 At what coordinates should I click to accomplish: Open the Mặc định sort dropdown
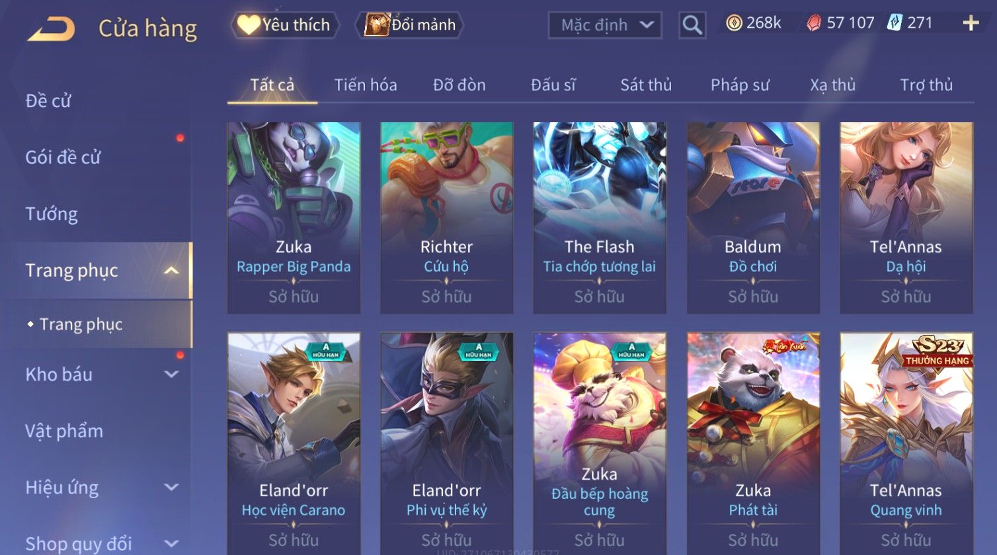pyautogui.click(x=605, y=25)
